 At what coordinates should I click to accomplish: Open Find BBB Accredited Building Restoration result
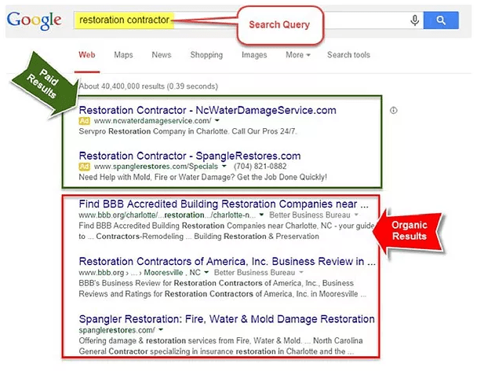pyautogui.click(x=224, y=204)
